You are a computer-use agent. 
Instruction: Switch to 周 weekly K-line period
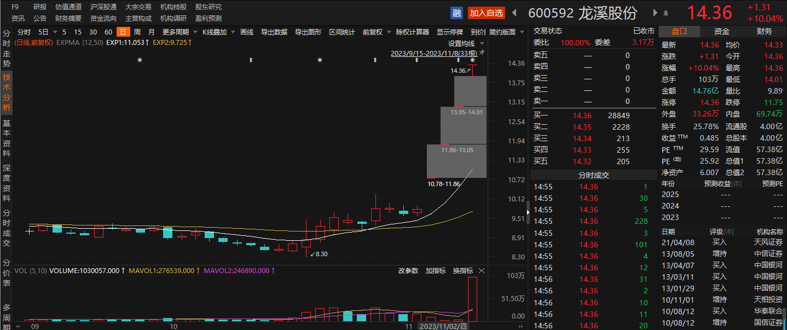click(137, 32)
